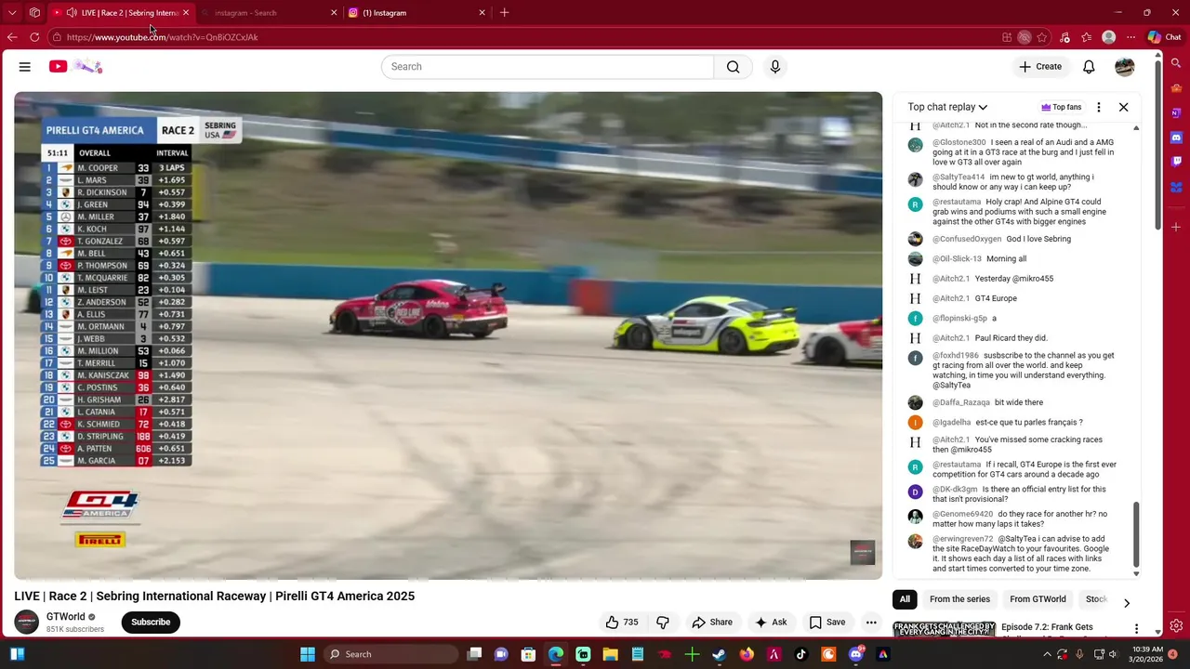Open File Explorer from the taskbar
Viewport: 1190px width, 669px height.
[611, 654]
